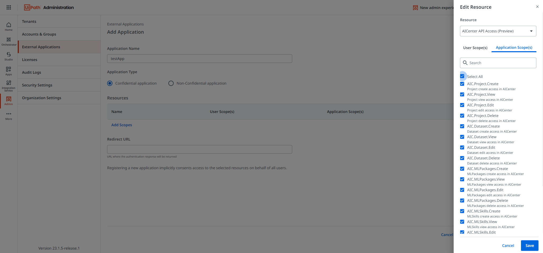Uncheck AIC.Project.Edit scope

pos(462,105)
